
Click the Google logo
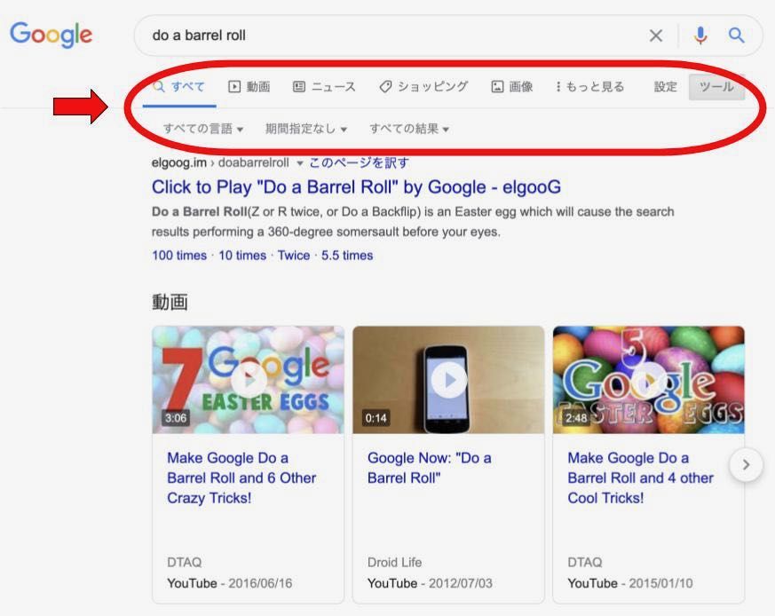click(51, 34)
